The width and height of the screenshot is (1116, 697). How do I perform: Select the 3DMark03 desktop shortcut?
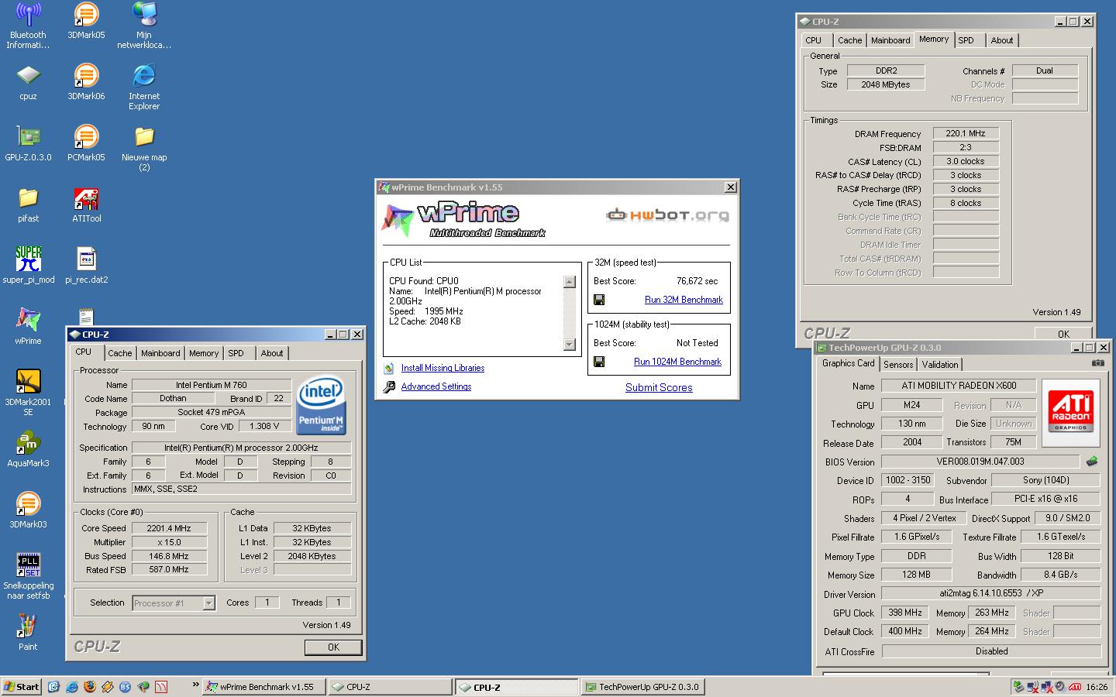pos(29,510)
